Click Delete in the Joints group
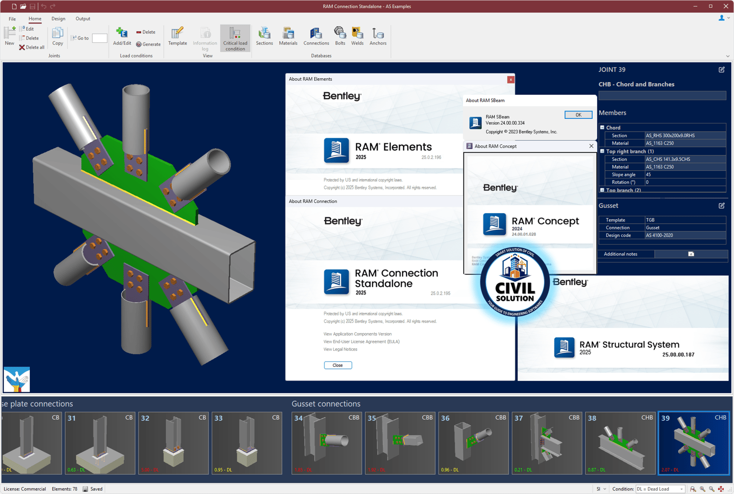This screenshot has width=734, height=494. pyautogui.click(x=29, y=38)
